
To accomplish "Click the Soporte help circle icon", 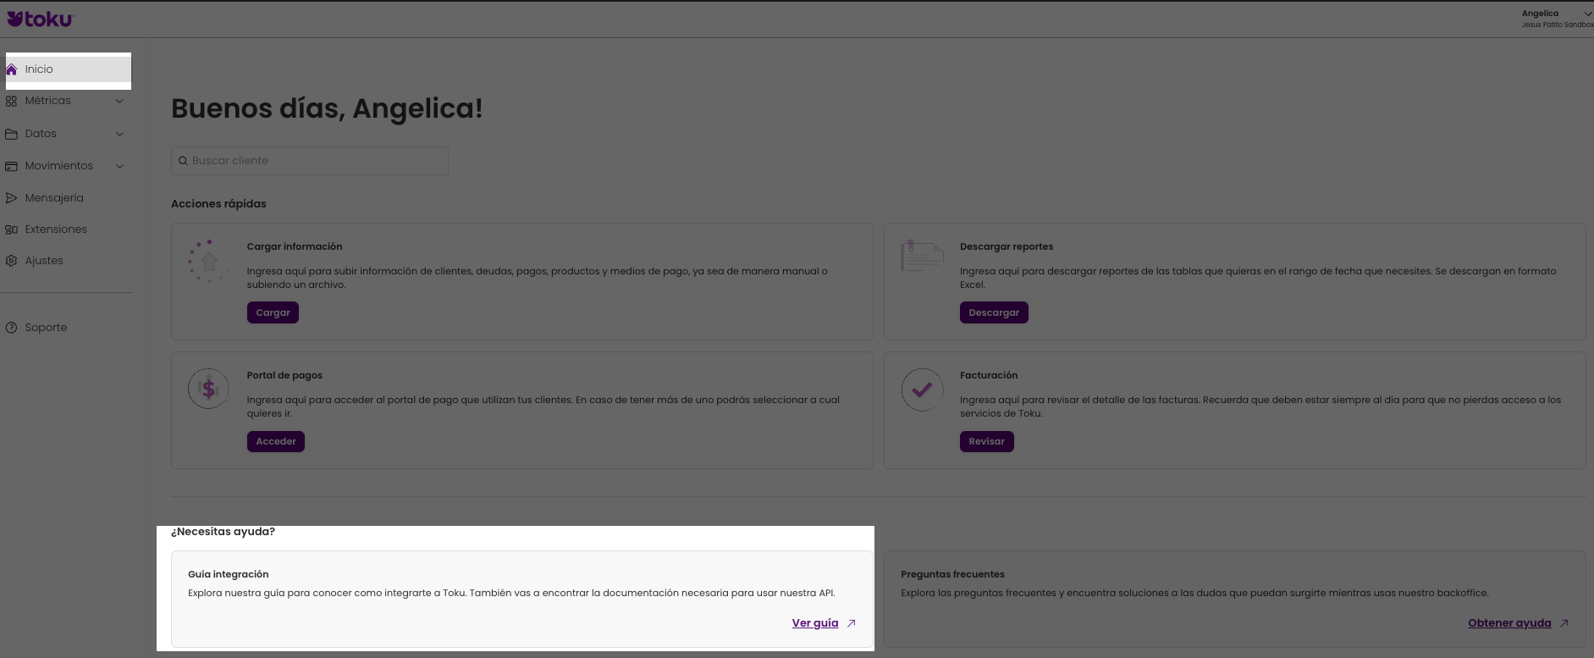I will (11, 328).
